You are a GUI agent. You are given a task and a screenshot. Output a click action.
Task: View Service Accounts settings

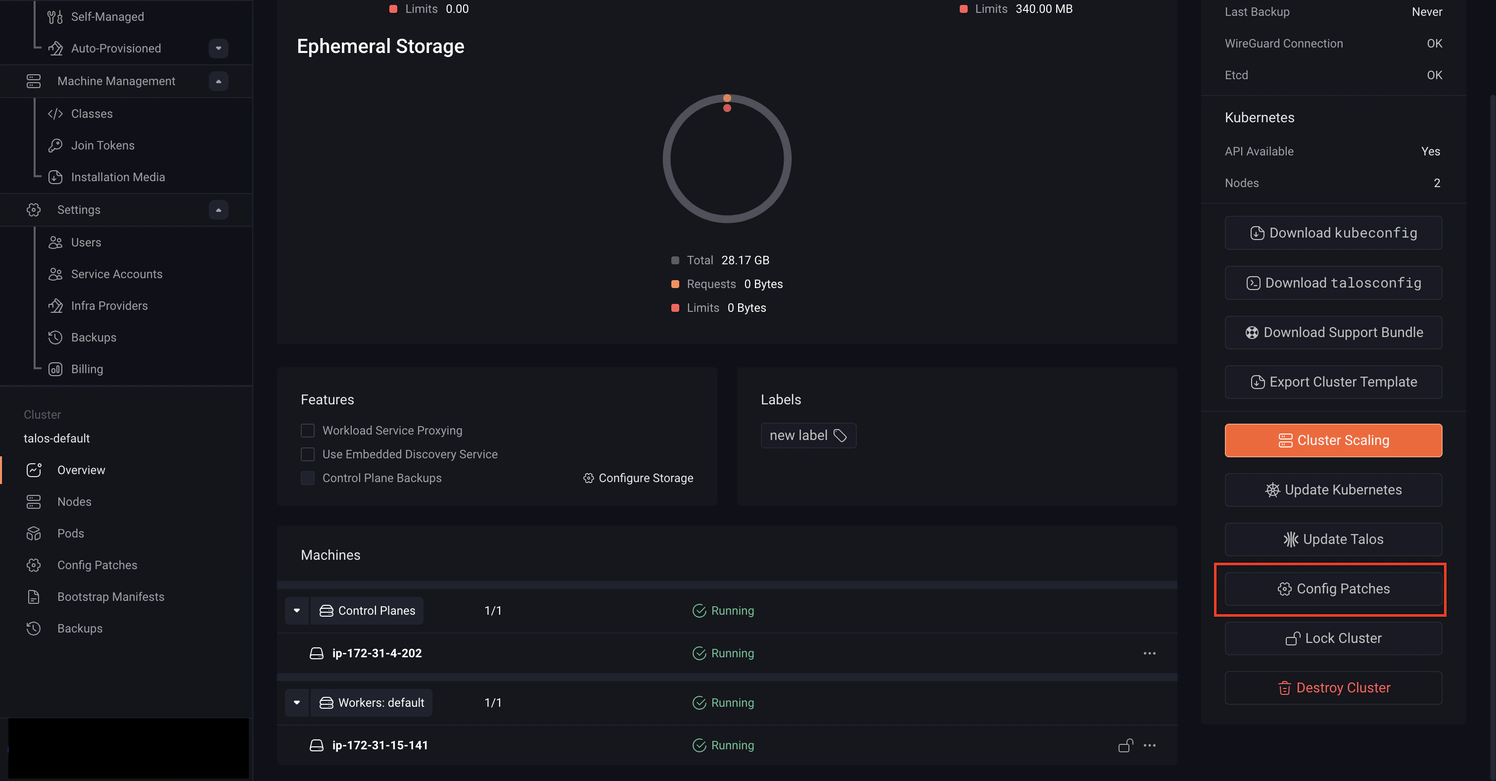pyautogui.click(x=116, y=274)
